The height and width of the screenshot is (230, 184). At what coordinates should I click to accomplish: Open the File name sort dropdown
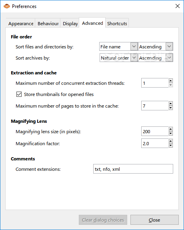point(118,47)
